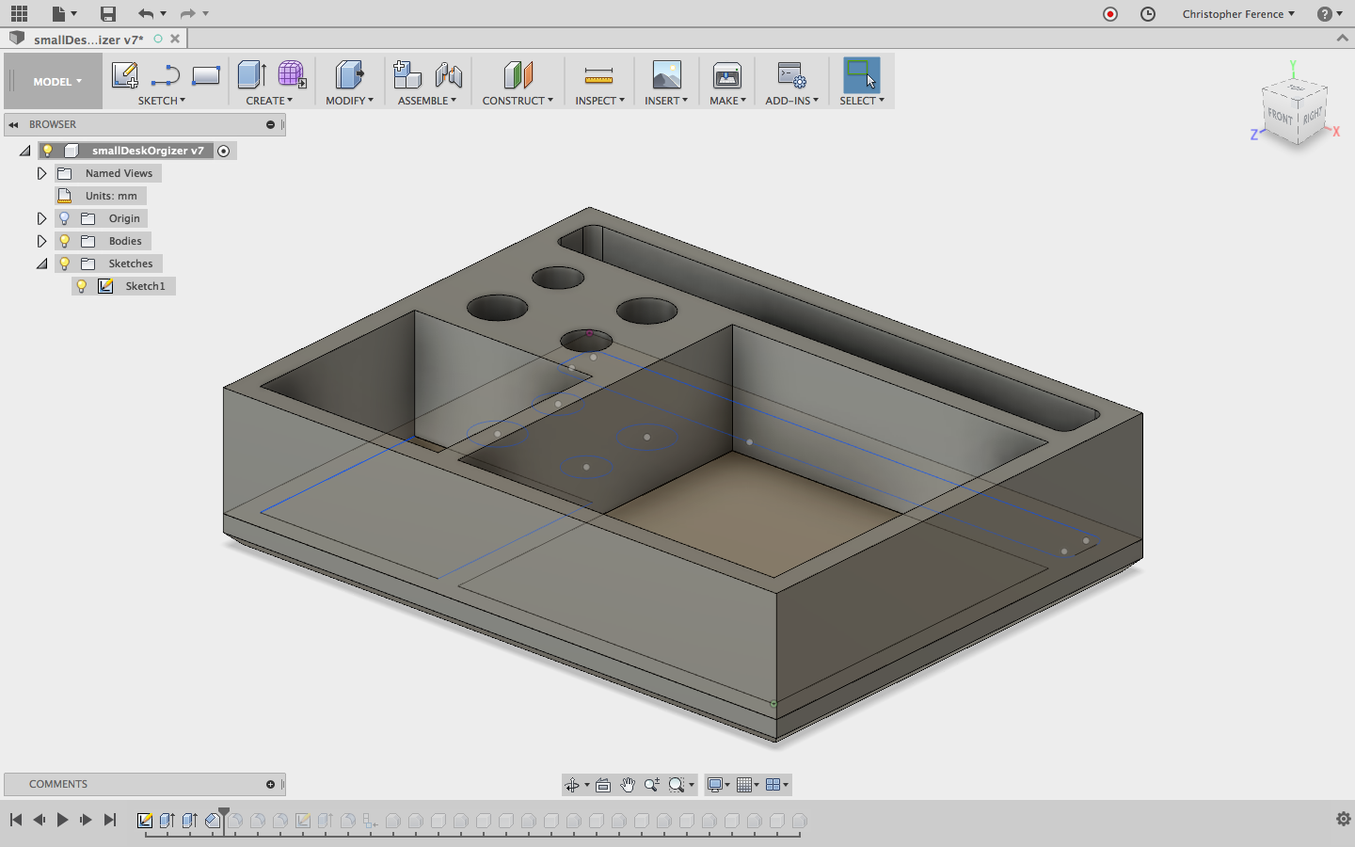Click the Joint tool icon
The height and width of the screenshot is (847, 1355).
(449, 74)
